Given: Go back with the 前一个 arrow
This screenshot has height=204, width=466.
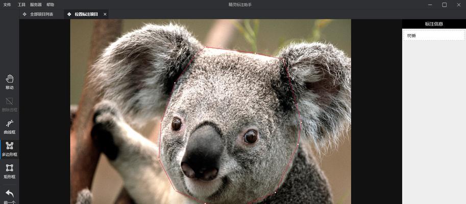Looking at the screenshot, I should (10, 196).
